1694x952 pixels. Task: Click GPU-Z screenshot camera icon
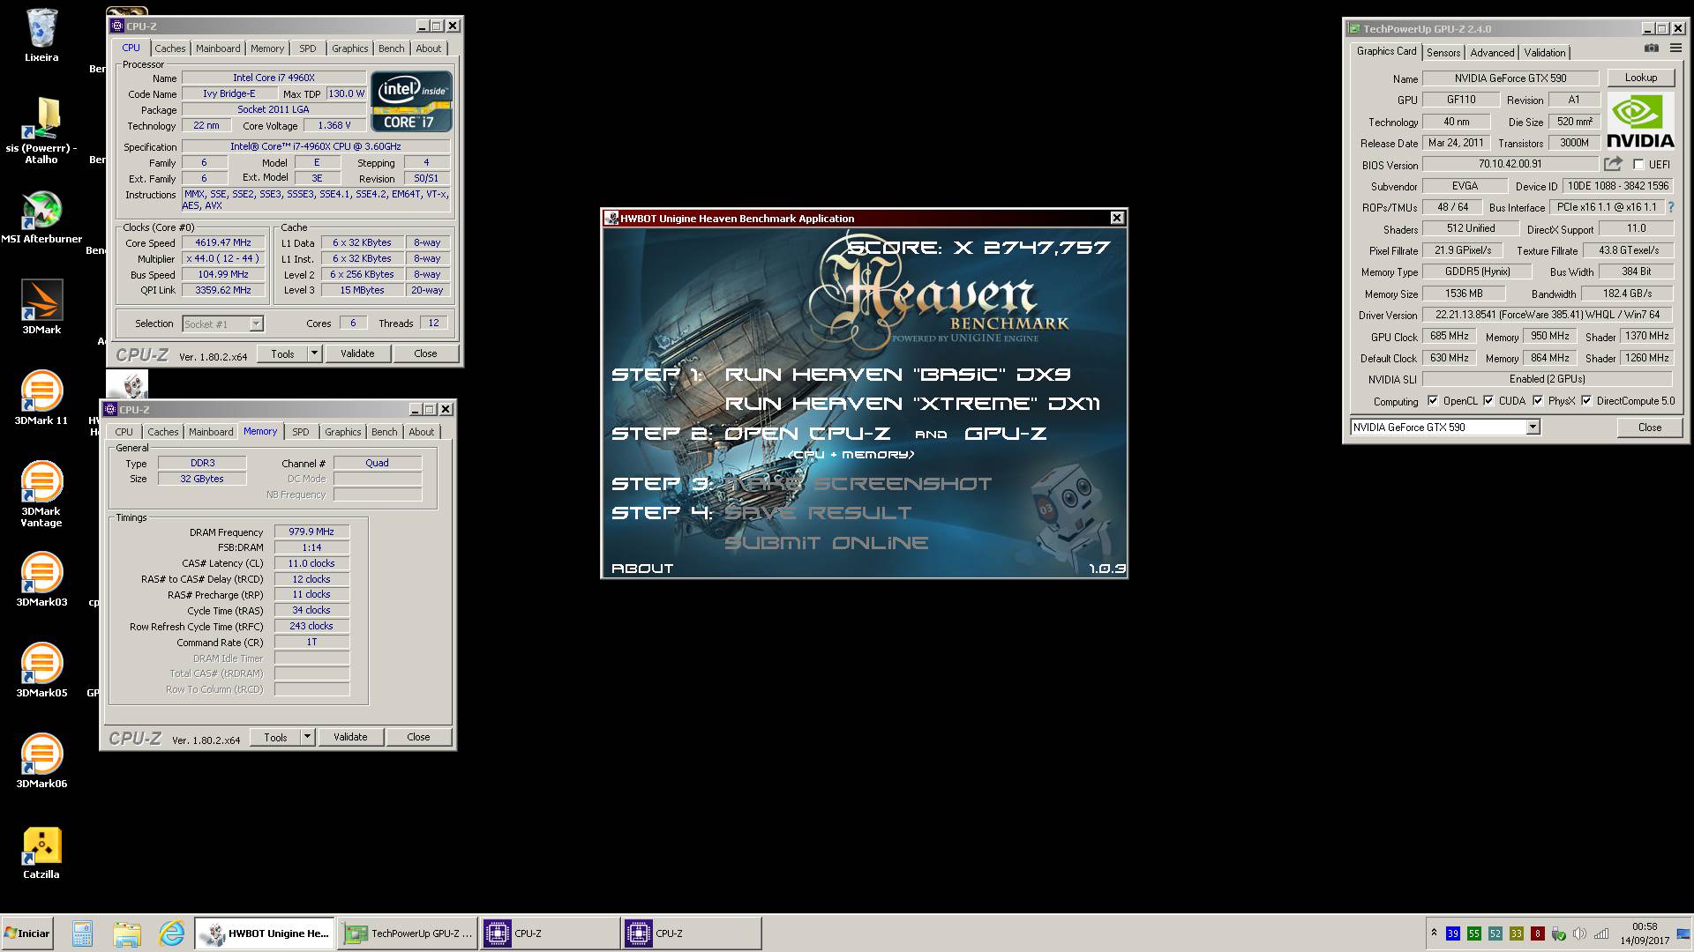click(x=1652, y=48)
